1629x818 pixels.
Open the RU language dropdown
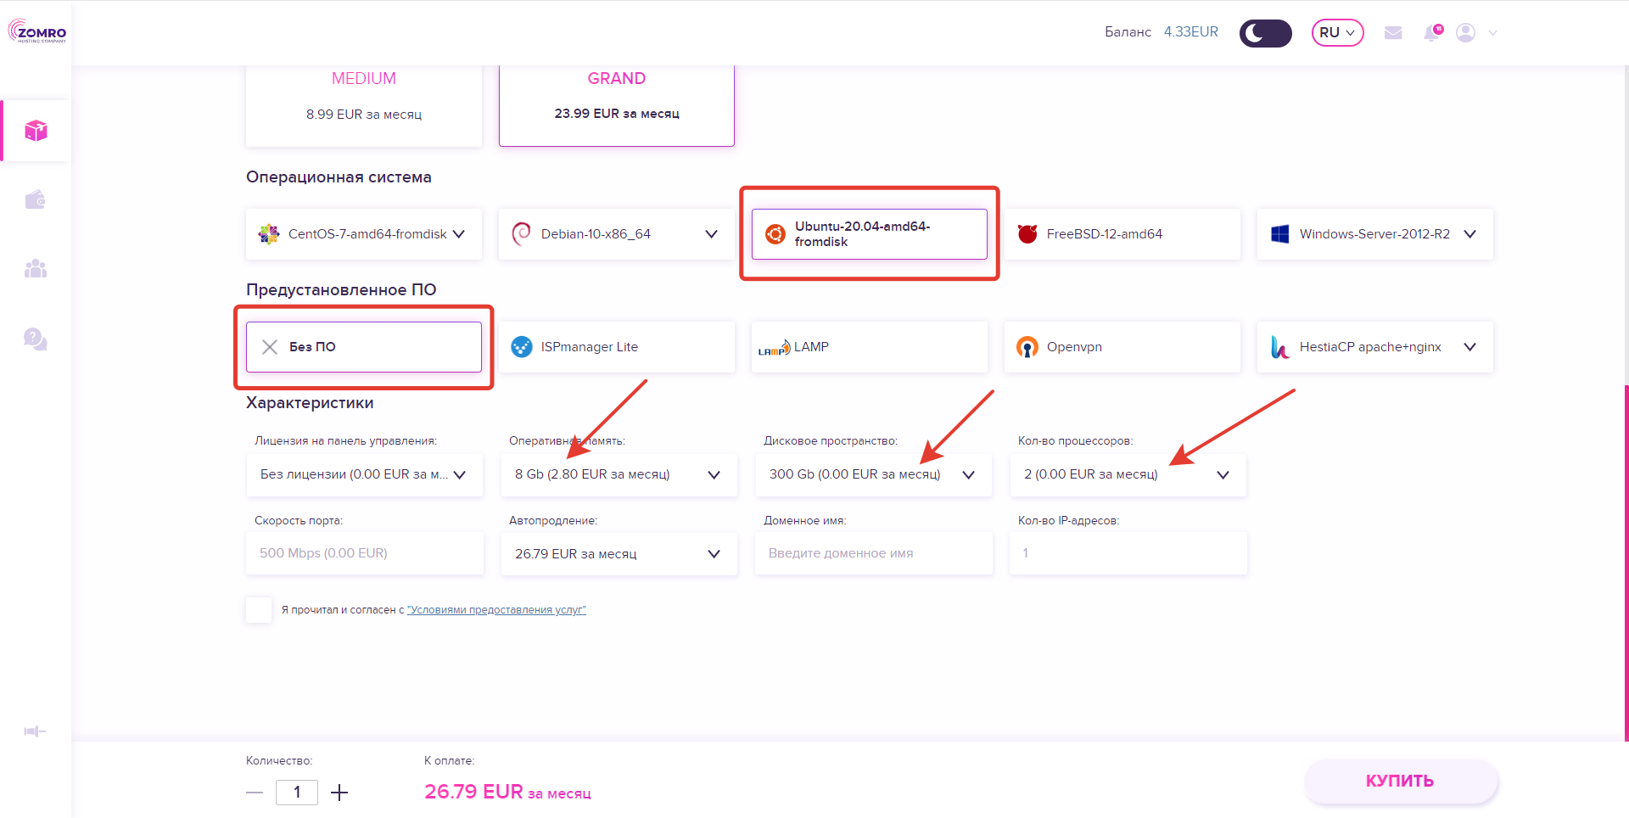point(1337,32)
